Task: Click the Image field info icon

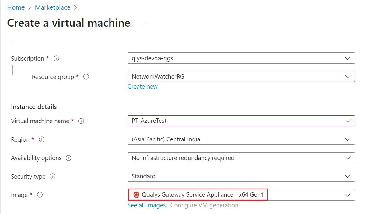Action: tap(40, 195)
